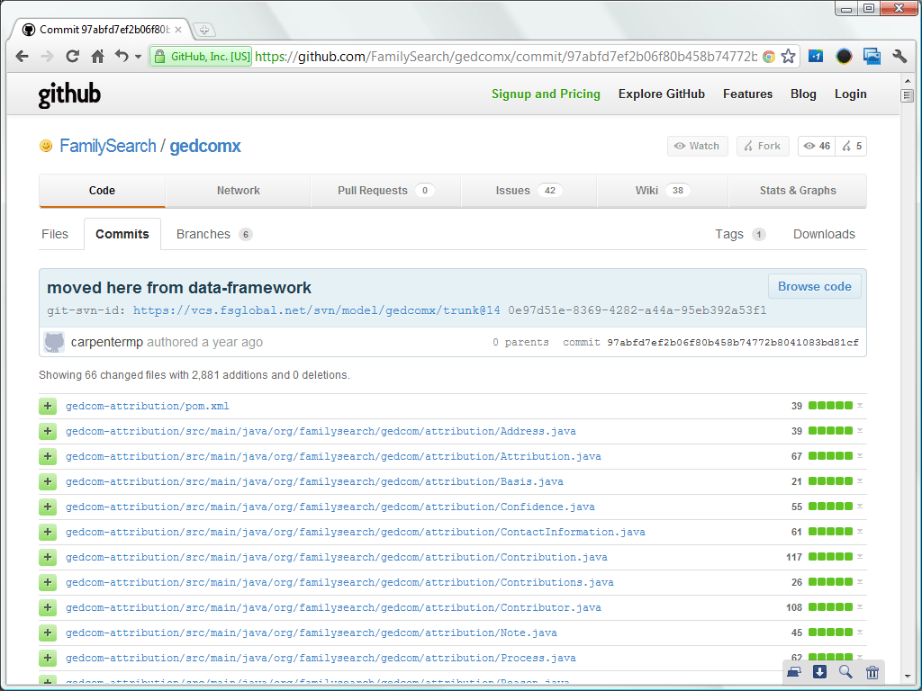Click the green plus icon for Basis.java

pyautogui.click(x=48, y=482)
